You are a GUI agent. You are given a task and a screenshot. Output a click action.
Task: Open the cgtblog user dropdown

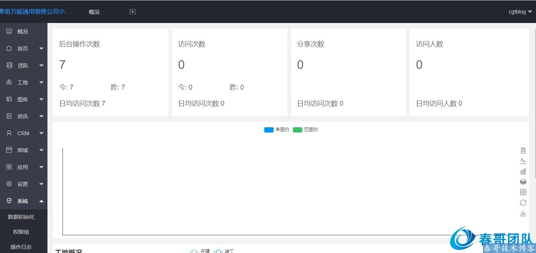click(x=520, y=12)
